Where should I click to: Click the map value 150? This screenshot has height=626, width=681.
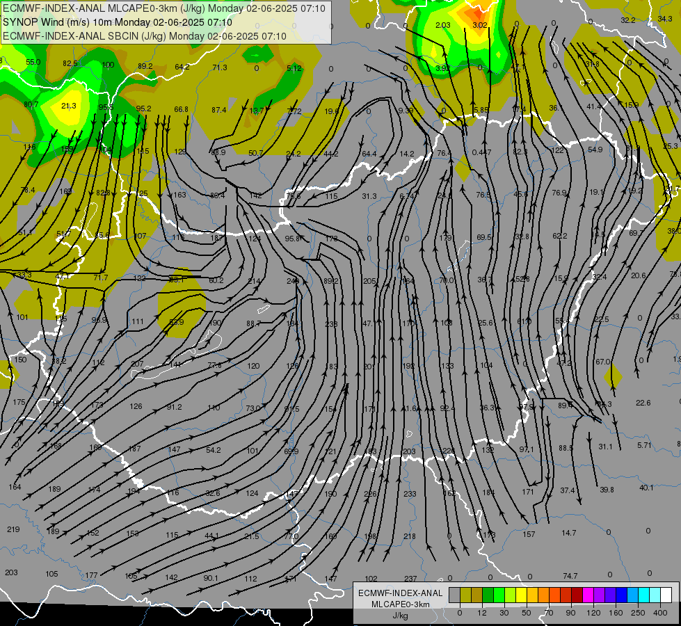pos(20,360)
